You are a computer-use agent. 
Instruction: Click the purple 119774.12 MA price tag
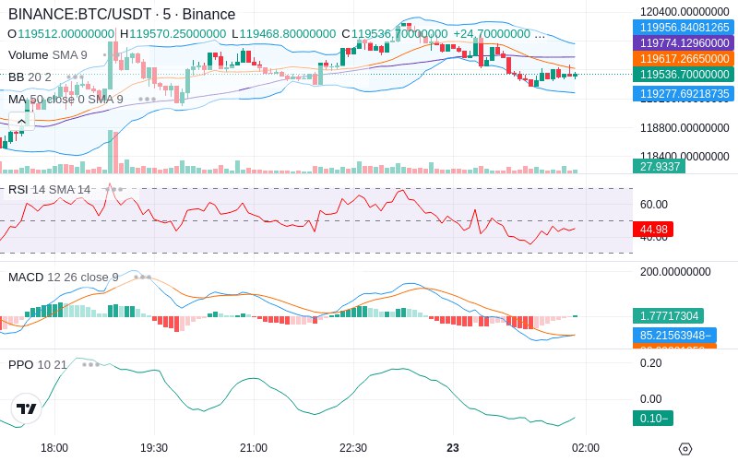tap(684, 43)
